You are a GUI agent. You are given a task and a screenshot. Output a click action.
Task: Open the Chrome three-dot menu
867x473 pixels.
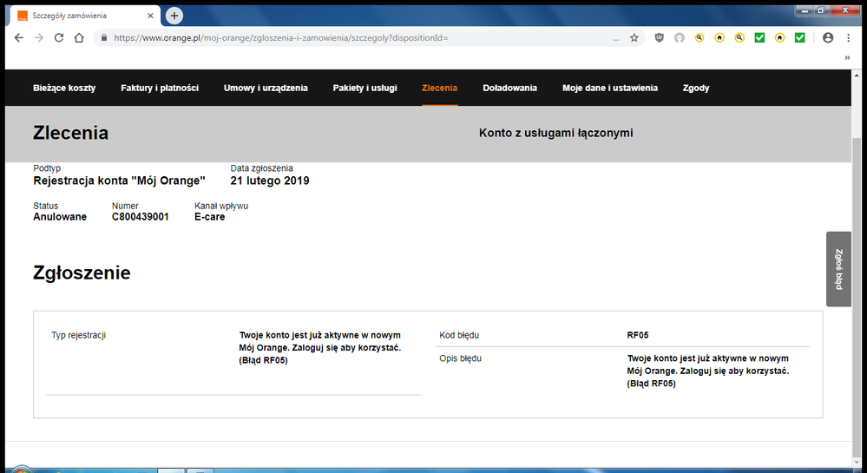click(848, 37)
